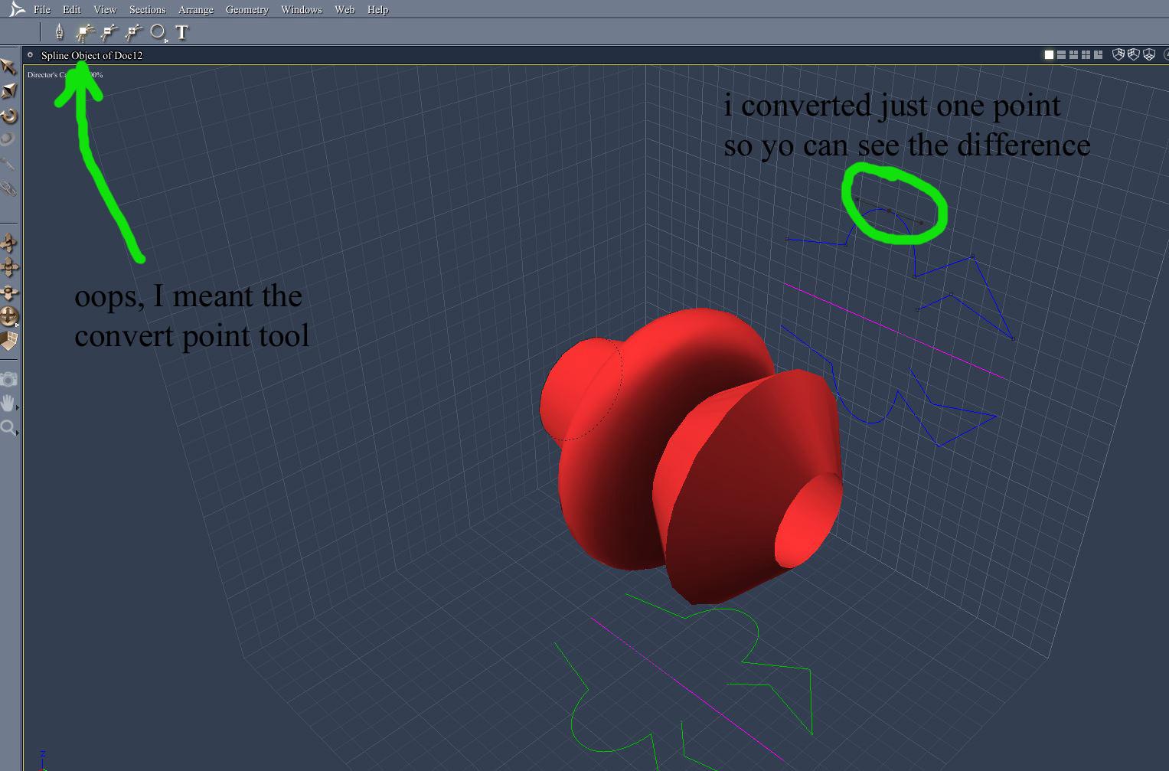Select the red 3D spline object
Screen dimensions: 1169x771
(691, 456)
